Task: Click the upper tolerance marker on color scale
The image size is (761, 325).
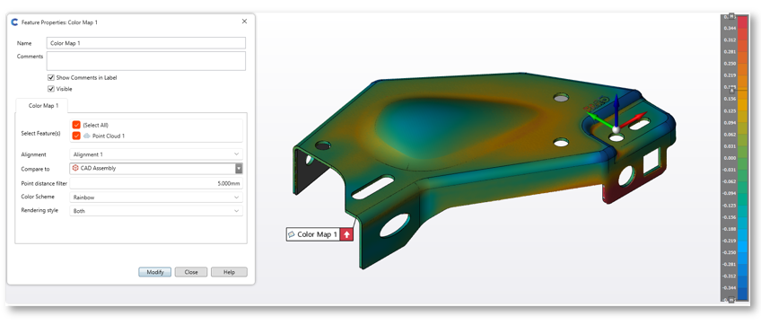Action: [732, 90]
